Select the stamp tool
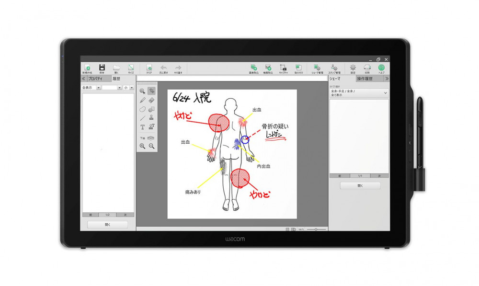This screenshot has height=286, width=479. 151,118
